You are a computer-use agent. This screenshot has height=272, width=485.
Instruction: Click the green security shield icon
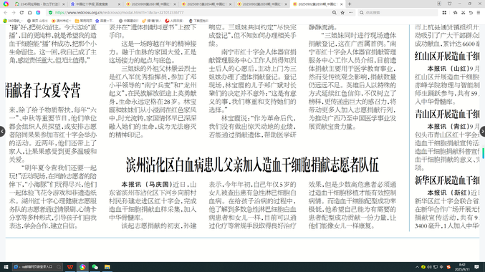(x=50, y=13)
